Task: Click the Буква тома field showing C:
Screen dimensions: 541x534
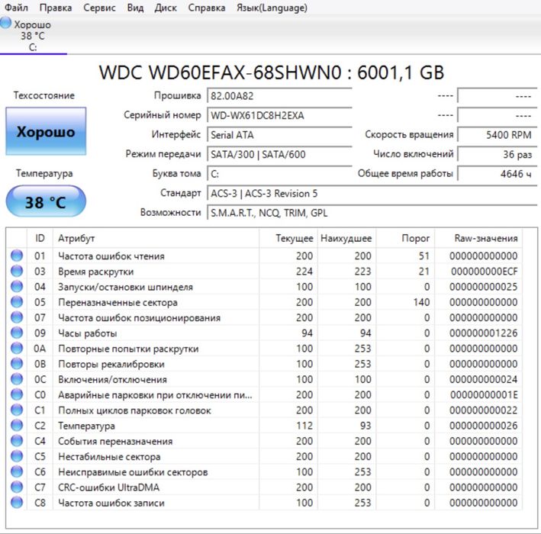Action: pos(279,174)
